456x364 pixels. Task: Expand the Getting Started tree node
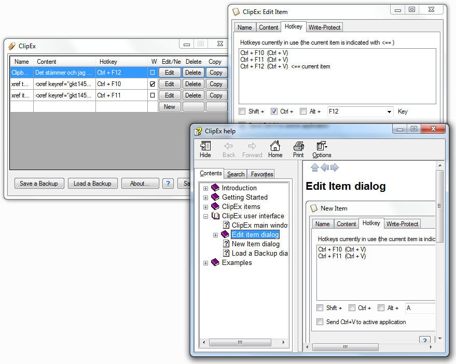pyautogui.click(x=205, y=198)
